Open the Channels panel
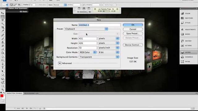The image size is (198, 111). 188,57
